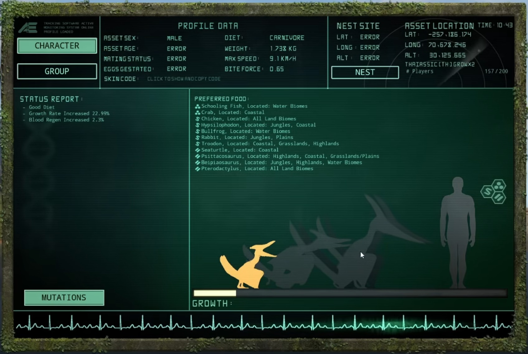Click the growth progress bar
Image resolution: width=528 pixels, height=354 pixels.
click(x=350, y=293)
